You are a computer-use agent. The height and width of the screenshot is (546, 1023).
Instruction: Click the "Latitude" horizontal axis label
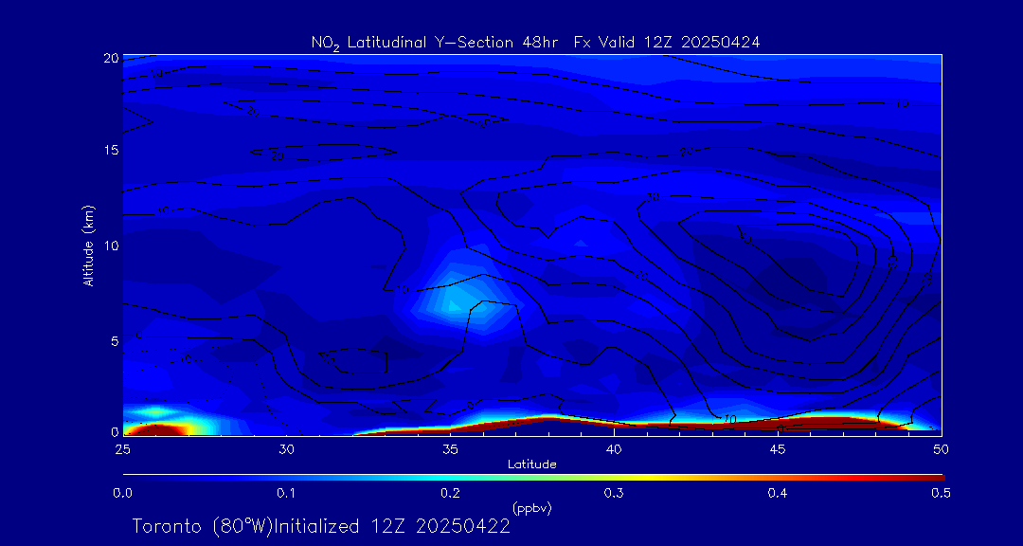point(531,464)
